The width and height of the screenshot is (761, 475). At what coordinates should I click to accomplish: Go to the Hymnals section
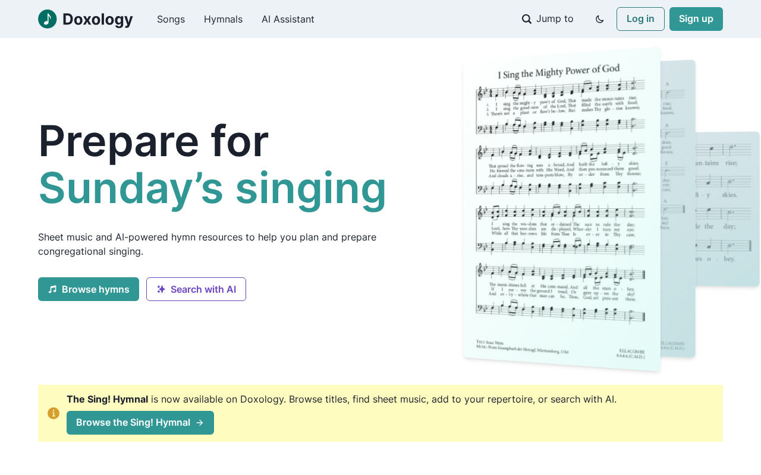223,19
